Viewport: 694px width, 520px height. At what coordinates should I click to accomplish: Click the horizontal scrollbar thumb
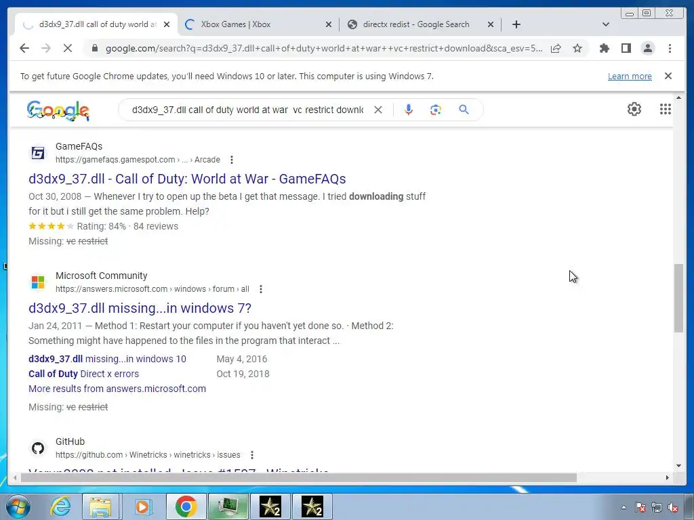[299, 477]
